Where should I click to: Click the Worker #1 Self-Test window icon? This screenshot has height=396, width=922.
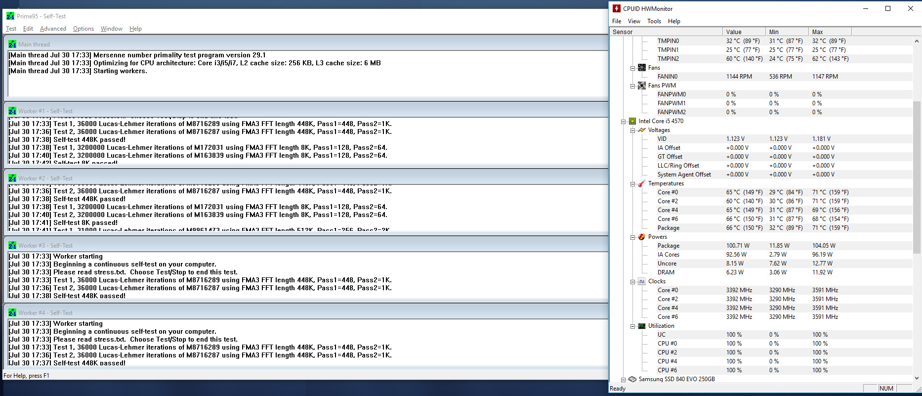pyautogui.click(x=12, y=111)
